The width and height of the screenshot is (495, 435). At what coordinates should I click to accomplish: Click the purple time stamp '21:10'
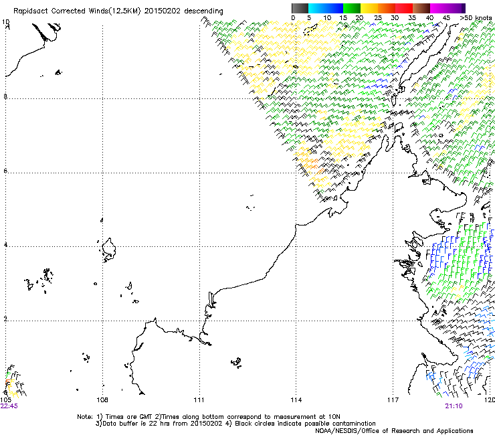coord(454,406)
